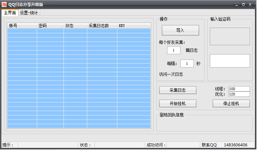This screenshot has width=257, height=150.
Task: Maximize the QQ日志分享升级版 window
Action: [x=243, y=5]
